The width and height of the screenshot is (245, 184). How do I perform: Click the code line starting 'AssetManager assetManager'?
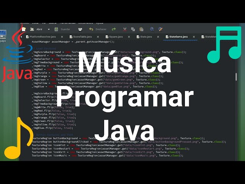73,42
